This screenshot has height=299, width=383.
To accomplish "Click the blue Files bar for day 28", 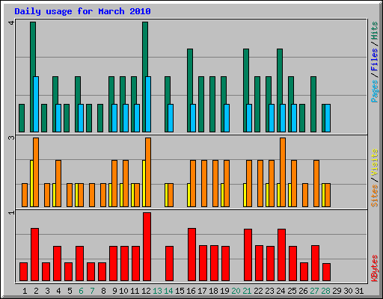I will click(328, 118).
